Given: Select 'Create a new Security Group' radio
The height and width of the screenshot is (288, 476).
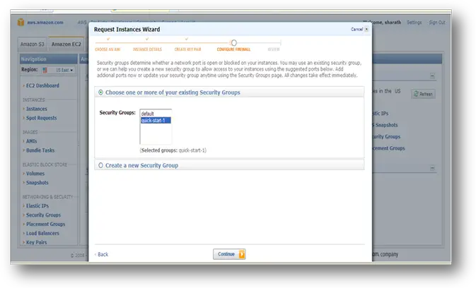Looking at the screenshot, I should coord(100,165).
